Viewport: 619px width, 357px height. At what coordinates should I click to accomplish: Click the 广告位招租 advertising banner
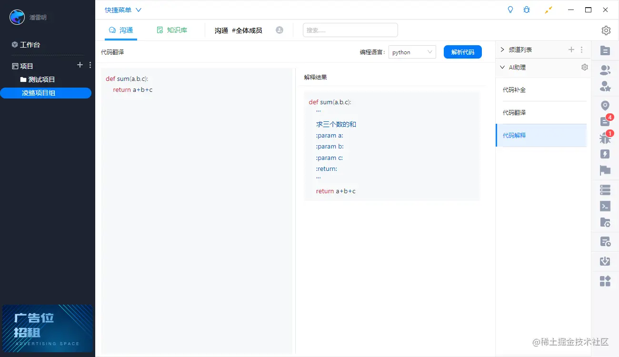tap(48, 328)
